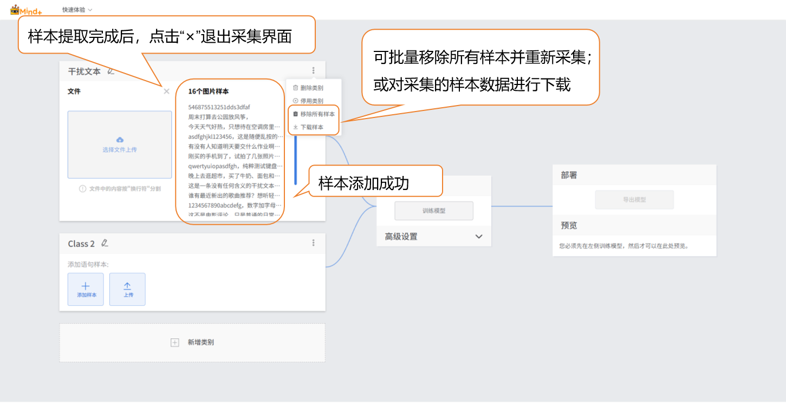Select 删除类别 from the menu
The height and width of the screenshot is (406, 786).
(x=311, y=88)
